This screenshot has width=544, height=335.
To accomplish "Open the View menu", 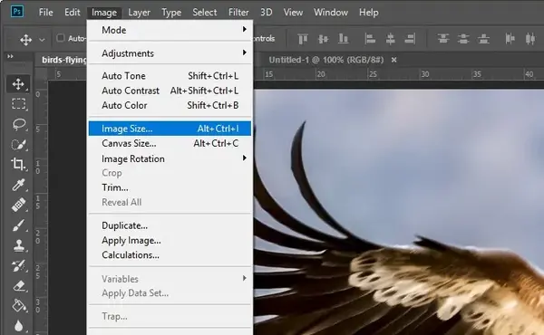I will pos(293,13).
